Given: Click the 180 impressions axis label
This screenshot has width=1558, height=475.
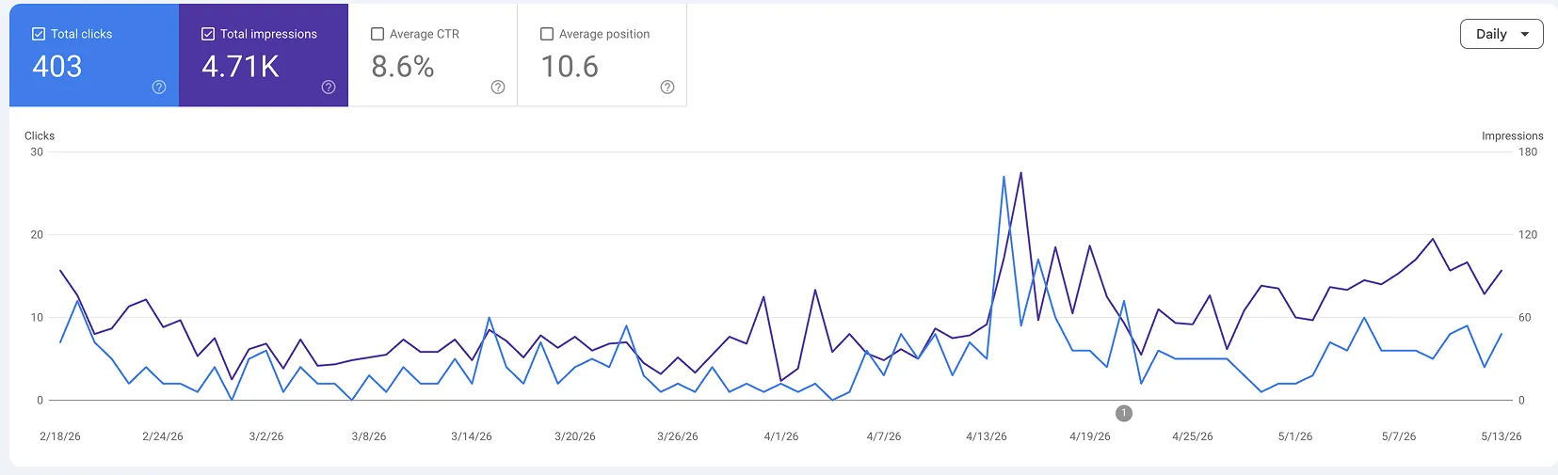Looking at the screenshot, I should click(x=1528, y=152).
